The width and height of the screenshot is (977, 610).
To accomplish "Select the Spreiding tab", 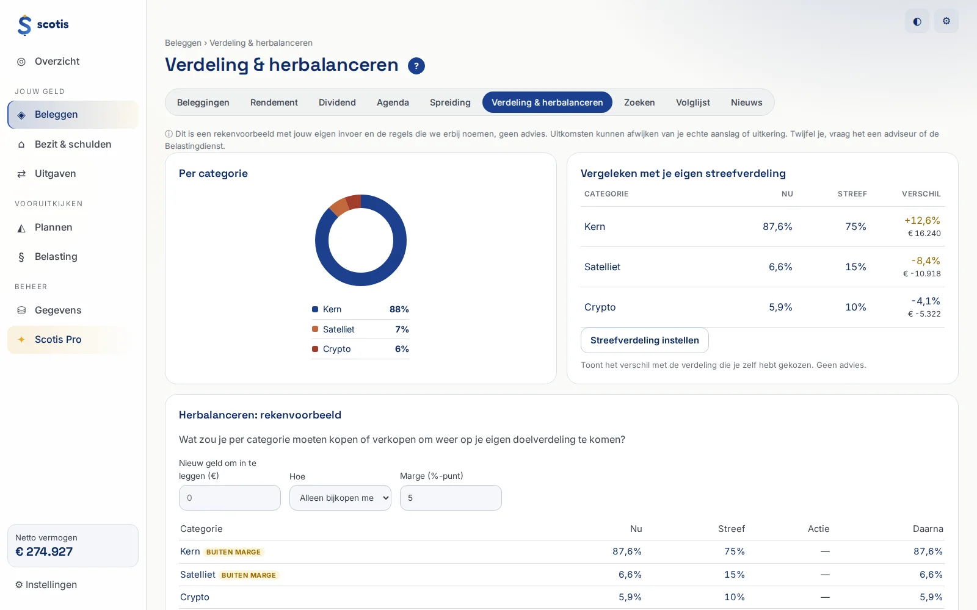I will (450, 102).
